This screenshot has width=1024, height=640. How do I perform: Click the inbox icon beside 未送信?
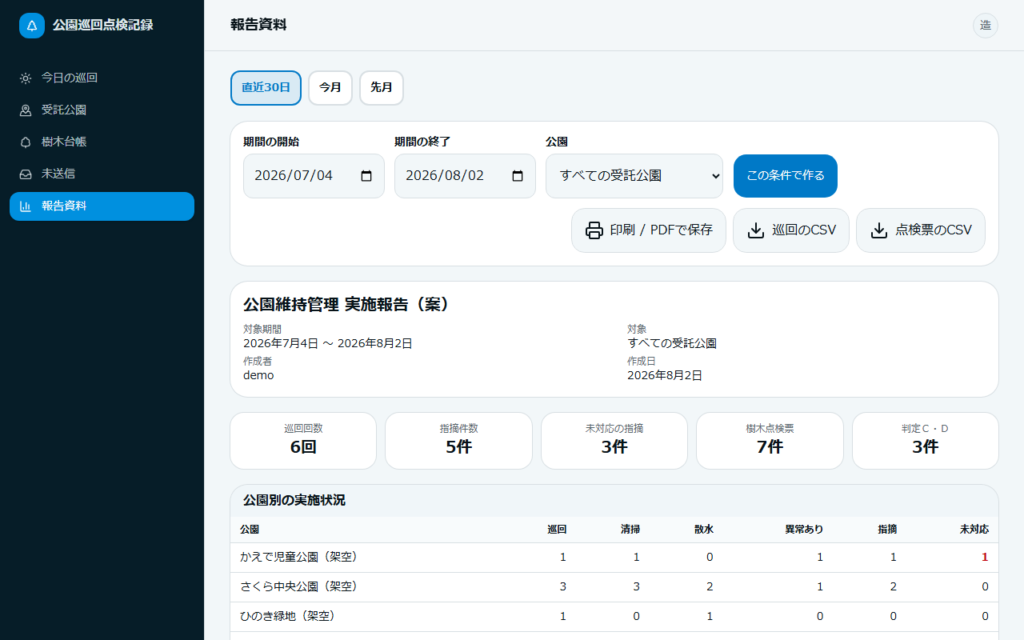[26, 174]
